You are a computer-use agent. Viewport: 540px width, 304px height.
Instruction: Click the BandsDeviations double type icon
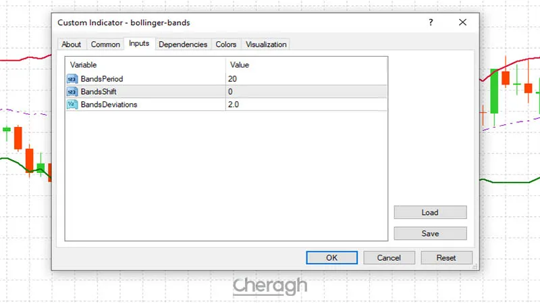point(72,105)
